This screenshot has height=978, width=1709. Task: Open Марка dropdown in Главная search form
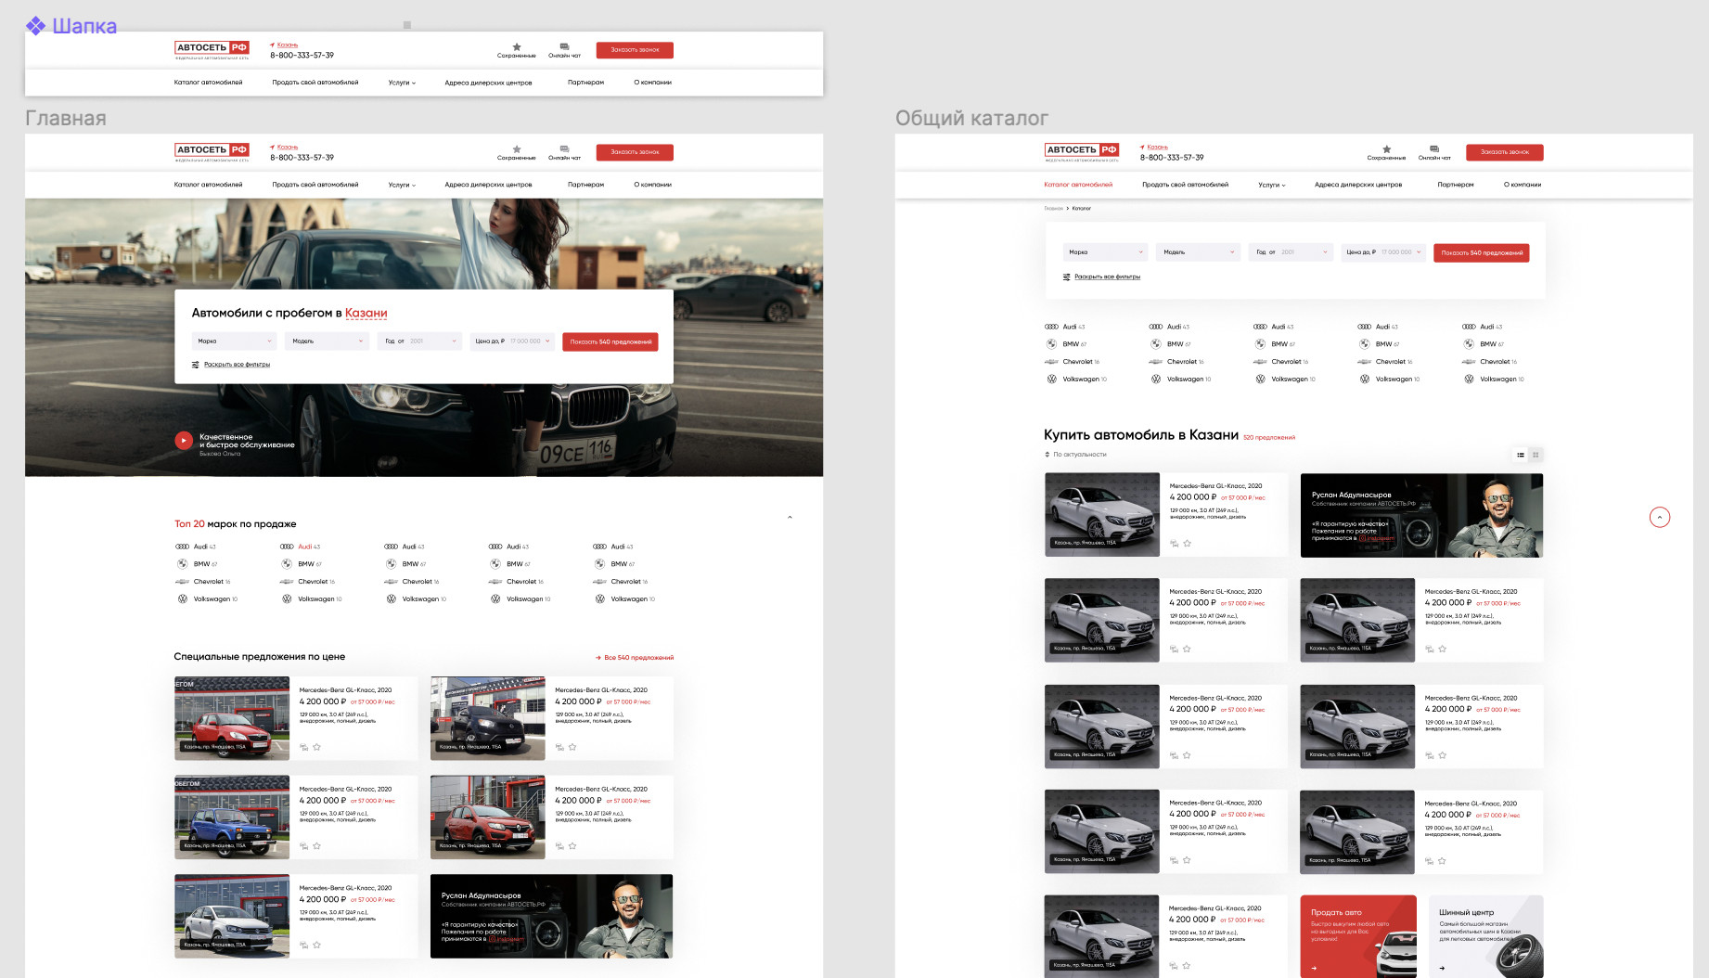(x=234, y=341)
